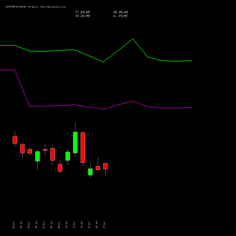Click the open value O: 25.90
Viewport: 236px width, 236px height.
83,16
